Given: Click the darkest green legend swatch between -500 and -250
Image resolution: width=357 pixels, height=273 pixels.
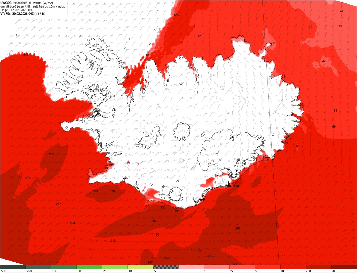Looking at the screenshot, I should tap(13, 267).
